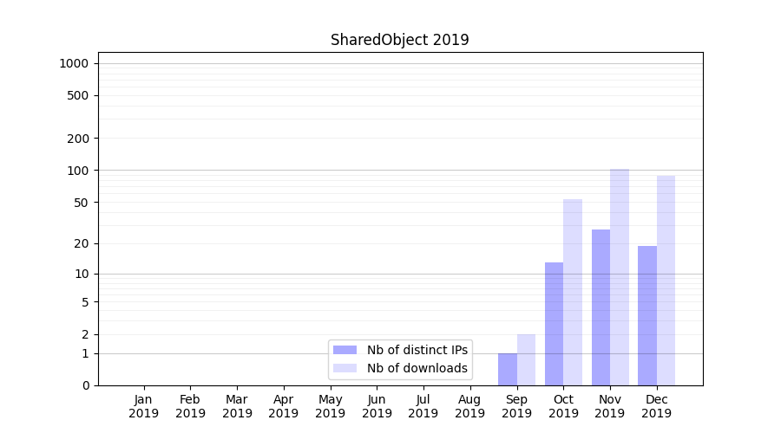
Task: Click the 1000 y-axis tick label
Action: (74, 63)
